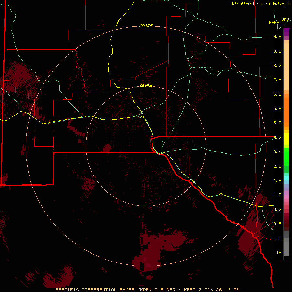Pick the cyan segment of the color scale

tap(286, 178)
